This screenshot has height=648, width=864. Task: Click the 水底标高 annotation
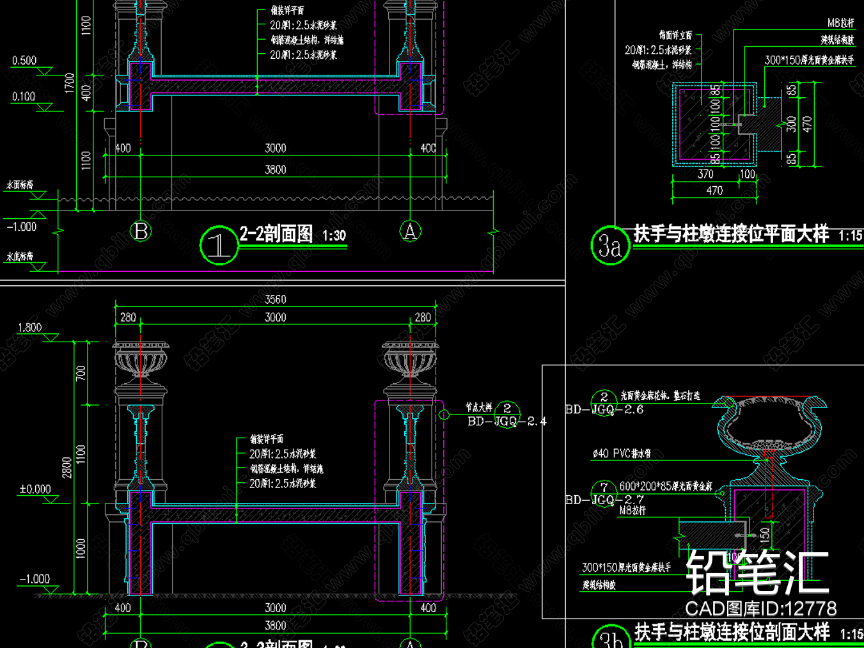tap(20, 257)
